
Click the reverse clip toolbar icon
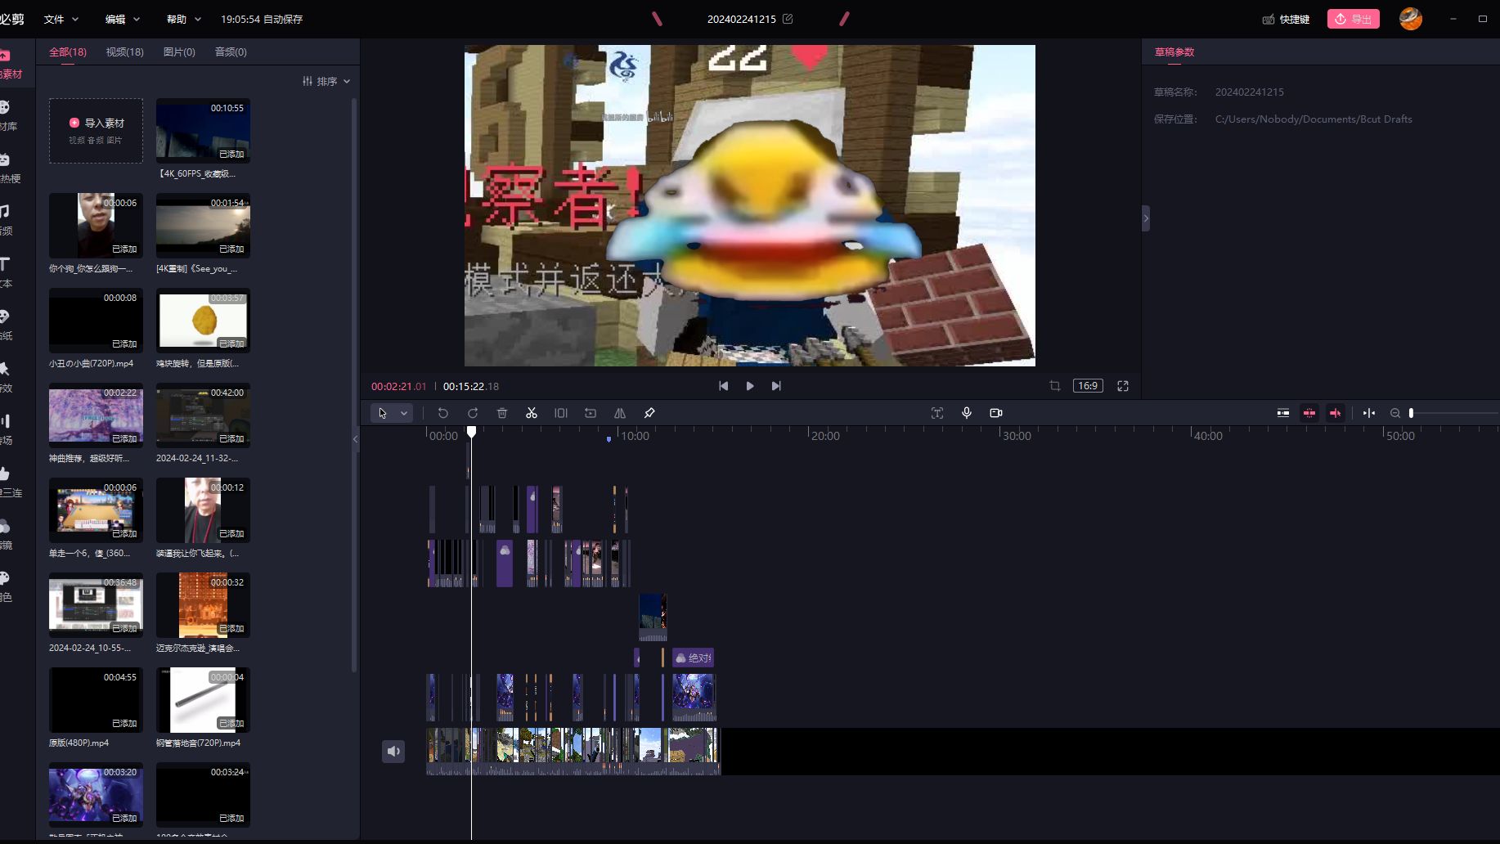(591, 413)
